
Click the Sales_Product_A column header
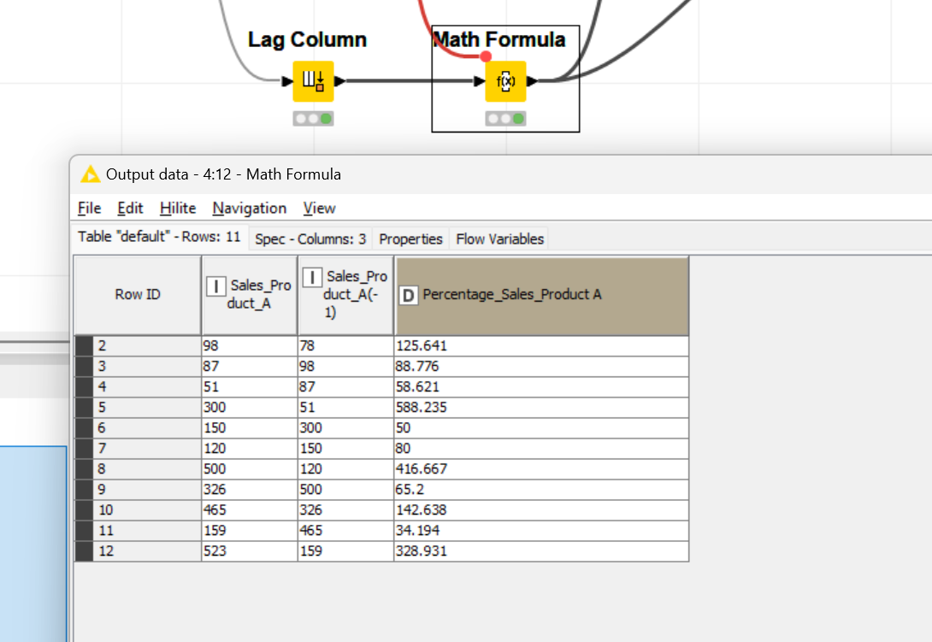[250, 296]
